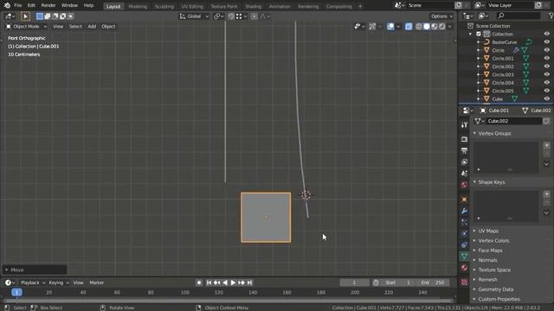
Task: Toggle viewport gizmos display
Action: point(372,27)
